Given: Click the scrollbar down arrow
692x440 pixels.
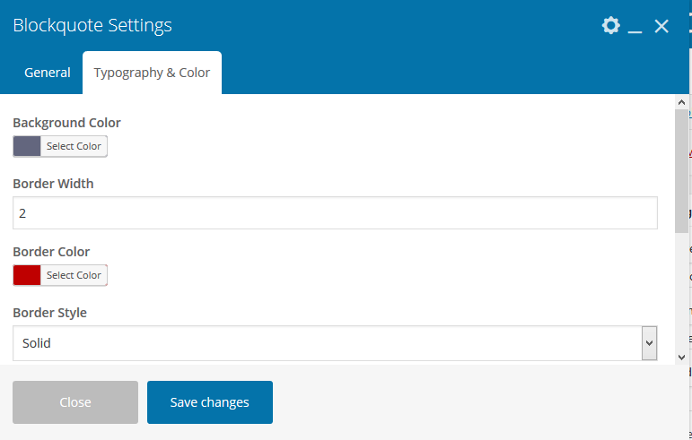Looking at the screenshot, I should pos(681,357).
